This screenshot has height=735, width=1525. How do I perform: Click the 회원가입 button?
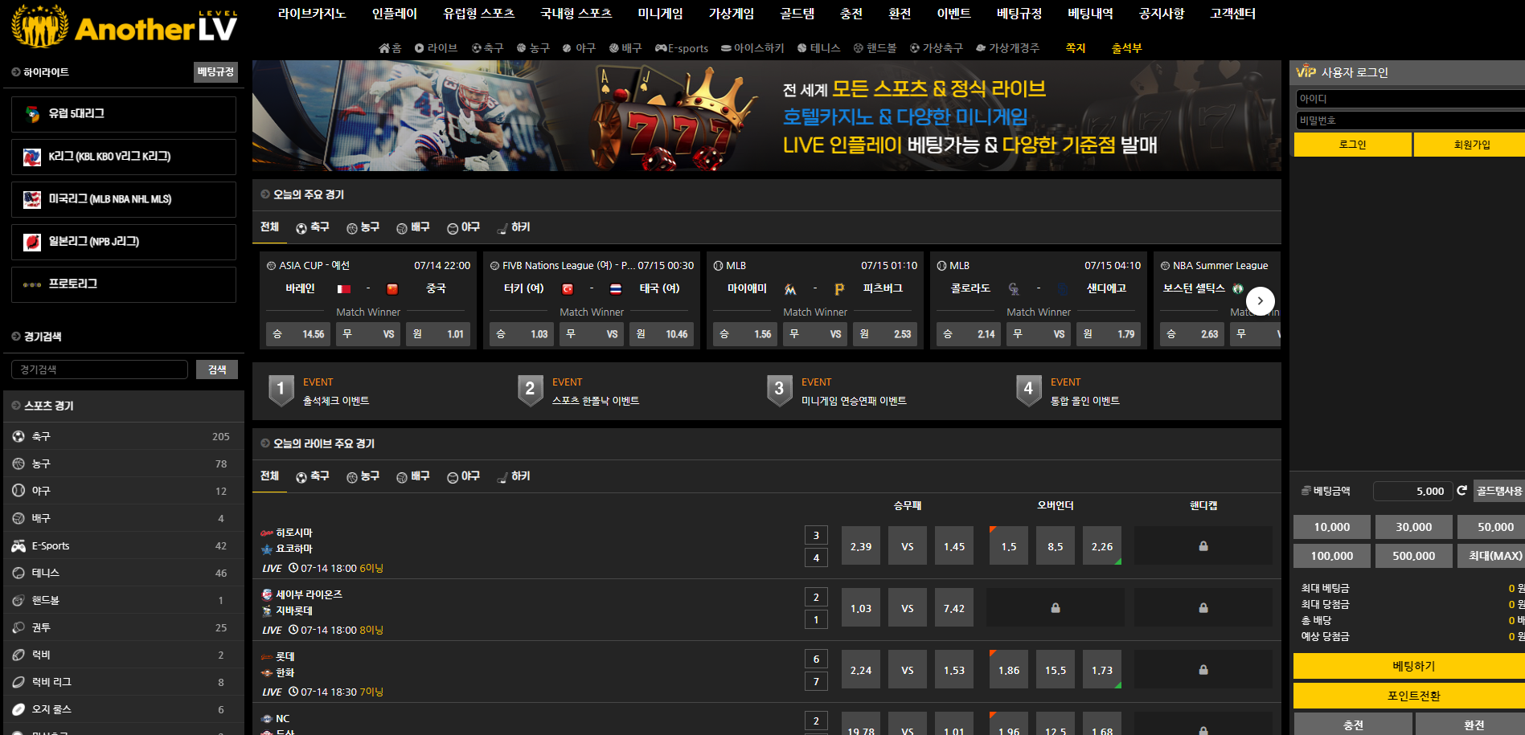click(1470, 145)
